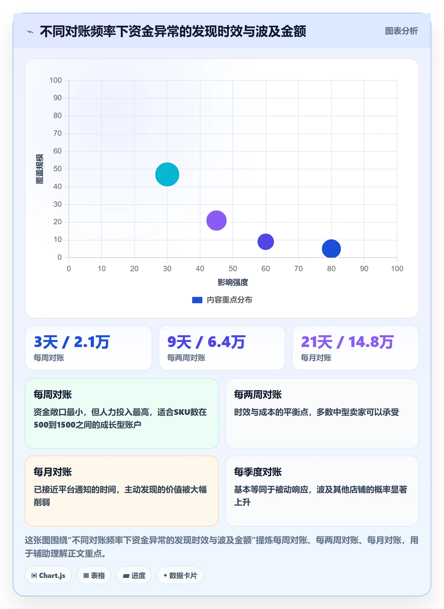This screenshot has height=609, width=444.
Task: Click 每两周对账 caption under 9天 card
Action: [x=186, y=358]
